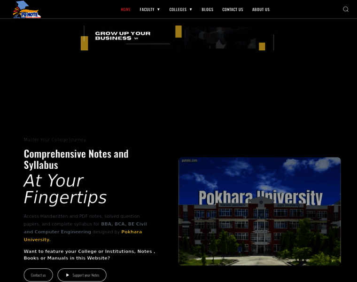This screenshot has width=357, height=282.
Task: Open the search magnifier icon
Action: pos(346,9)
